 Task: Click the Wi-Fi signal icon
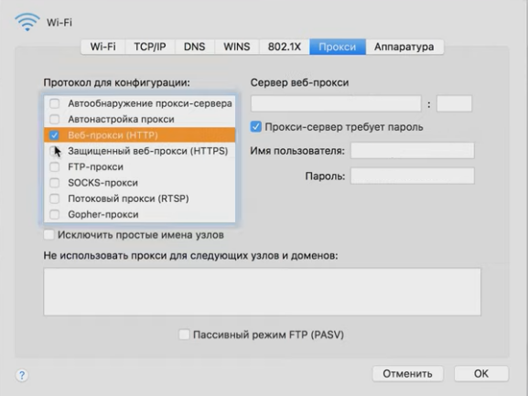(27, 22)
